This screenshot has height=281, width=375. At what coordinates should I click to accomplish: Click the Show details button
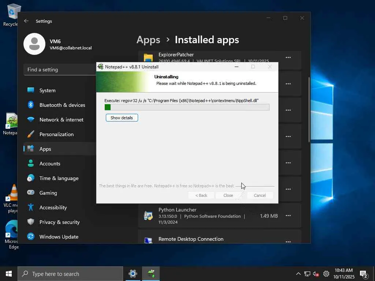click(x=122, y=118)
